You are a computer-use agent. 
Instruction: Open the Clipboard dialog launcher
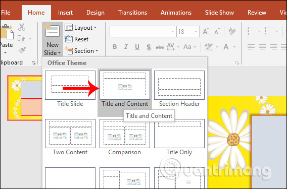coord(33,63)
